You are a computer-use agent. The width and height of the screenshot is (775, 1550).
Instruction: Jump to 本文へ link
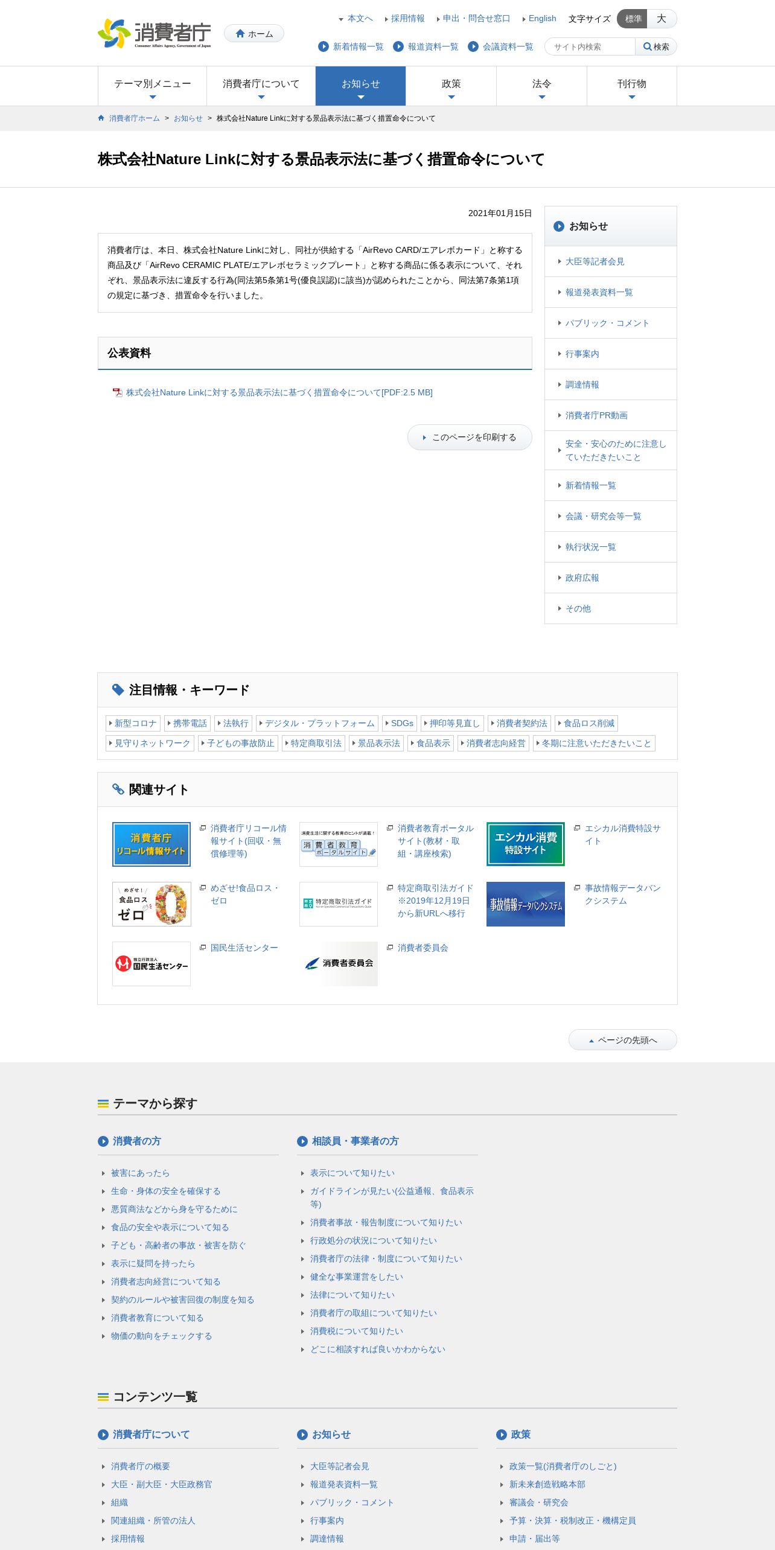pyautogui.click(x=360, y=19)
